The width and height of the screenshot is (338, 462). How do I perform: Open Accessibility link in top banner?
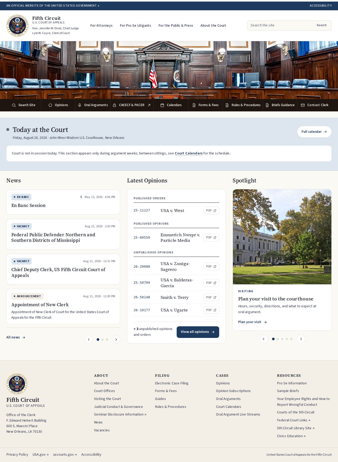coord(321,6)
